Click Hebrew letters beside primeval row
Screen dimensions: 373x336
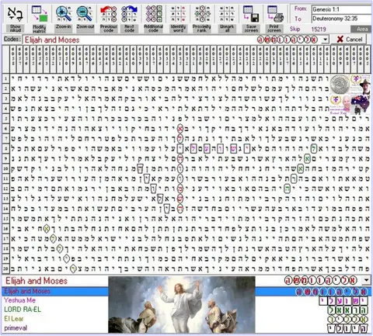coord(347,328)
